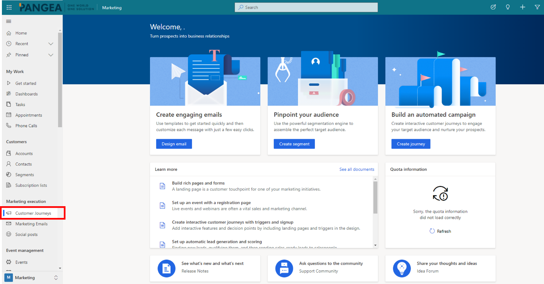Open Home from the sidebar menu

click(x=21, y=33)
